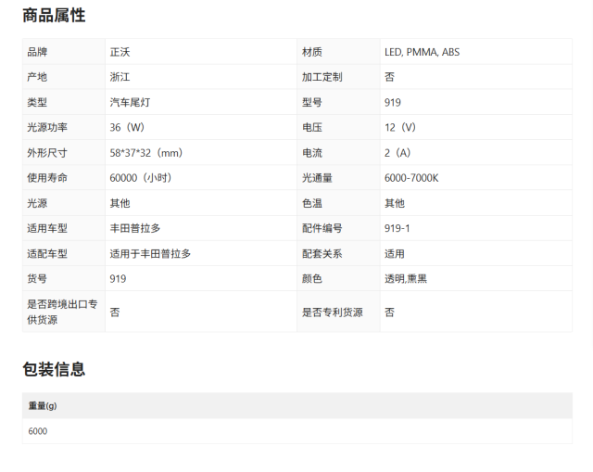Screen dimensions: 593x472
Task: Select the 加工定制 label
Action: click(x=322, y=77)
